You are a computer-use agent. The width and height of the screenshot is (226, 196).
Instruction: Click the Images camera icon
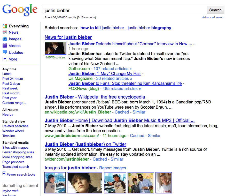tap(5, 39)
